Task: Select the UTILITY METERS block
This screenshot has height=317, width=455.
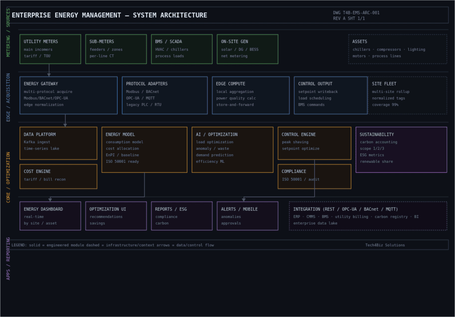Action: click(50, 49)
